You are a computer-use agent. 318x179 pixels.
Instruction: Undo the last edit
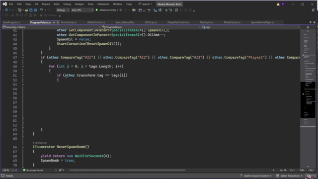point(41,10)
